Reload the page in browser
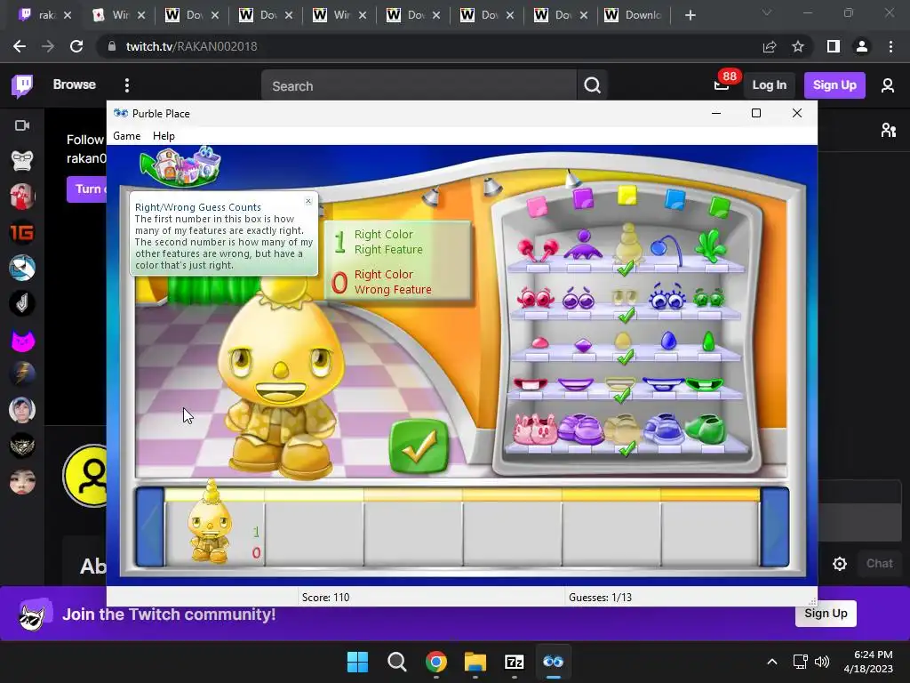910x683 pixels. (76, 46)
